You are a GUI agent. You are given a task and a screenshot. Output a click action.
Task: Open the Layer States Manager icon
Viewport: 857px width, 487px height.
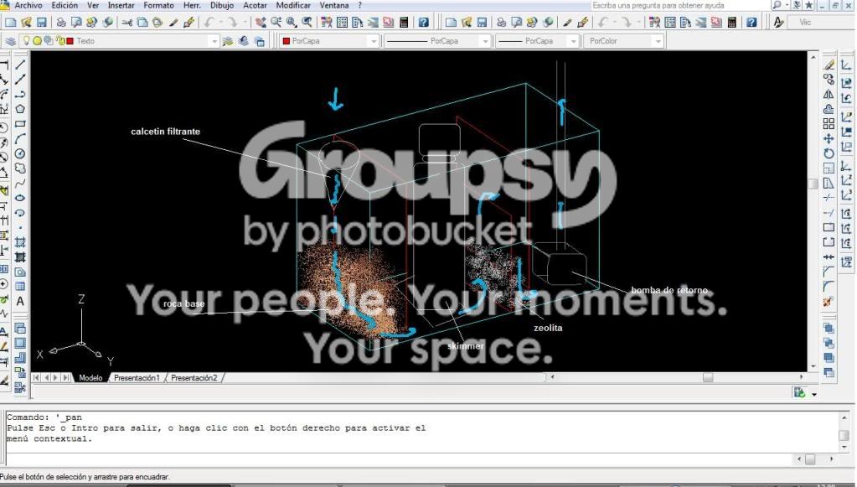pyautogui.click(x=260, y=42)
